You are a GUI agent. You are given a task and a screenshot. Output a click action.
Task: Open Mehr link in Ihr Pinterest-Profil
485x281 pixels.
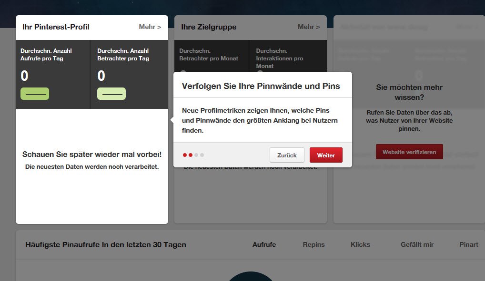(150, 27)
